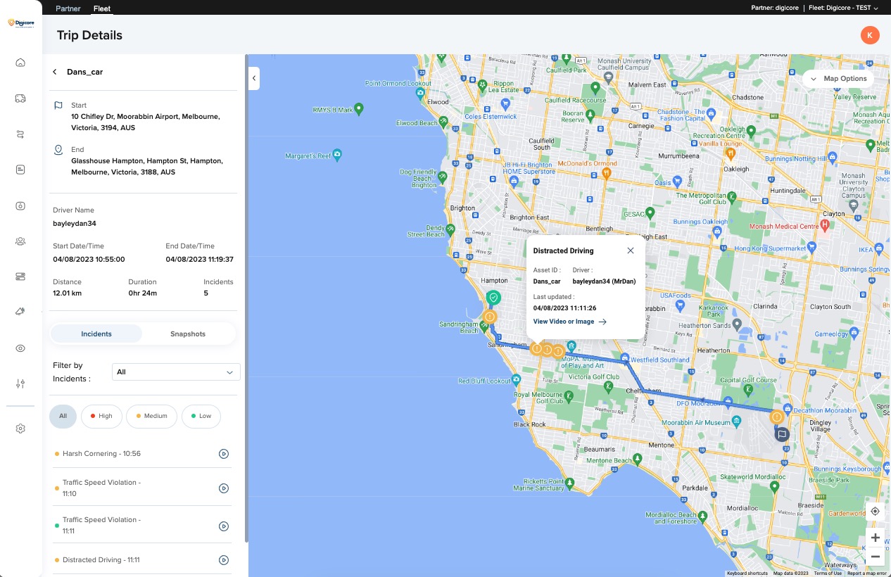Filter incidents by Medium severity

pyautogui.click(x=151, y=416)
